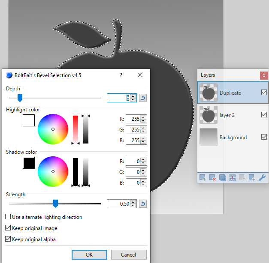The width and height of the screenshot is (269, 263).
Task: Toggle visibility of layer 2
Action: pyautogui.click(x=264, y=115)
